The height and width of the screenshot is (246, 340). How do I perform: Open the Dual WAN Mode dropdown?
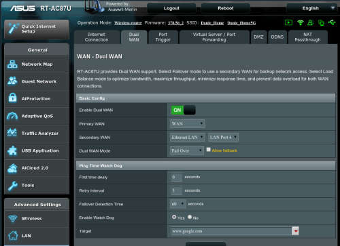(187, 150)
